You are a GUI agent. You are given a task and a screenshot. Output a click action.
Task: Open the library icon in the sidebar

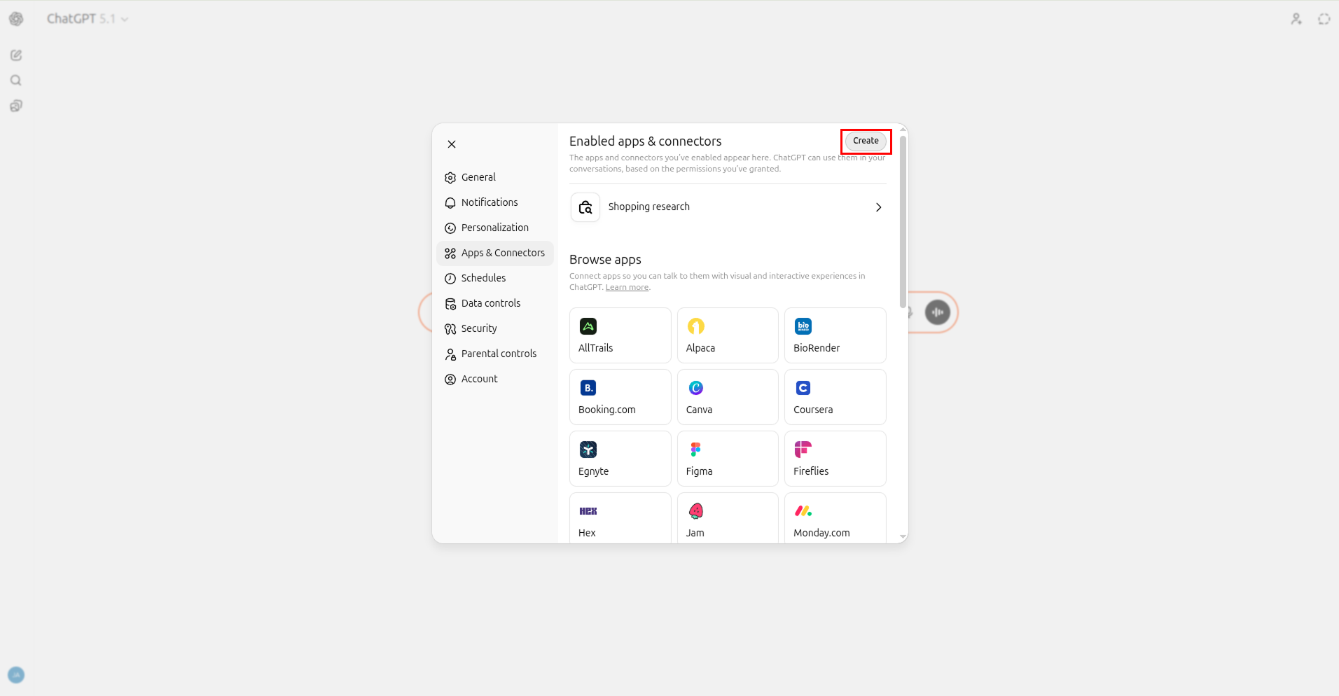pos(15,105)
